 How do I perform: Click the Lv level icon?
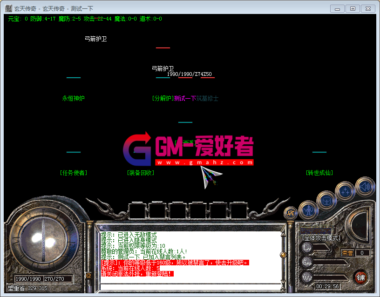(x=307, y=247)
